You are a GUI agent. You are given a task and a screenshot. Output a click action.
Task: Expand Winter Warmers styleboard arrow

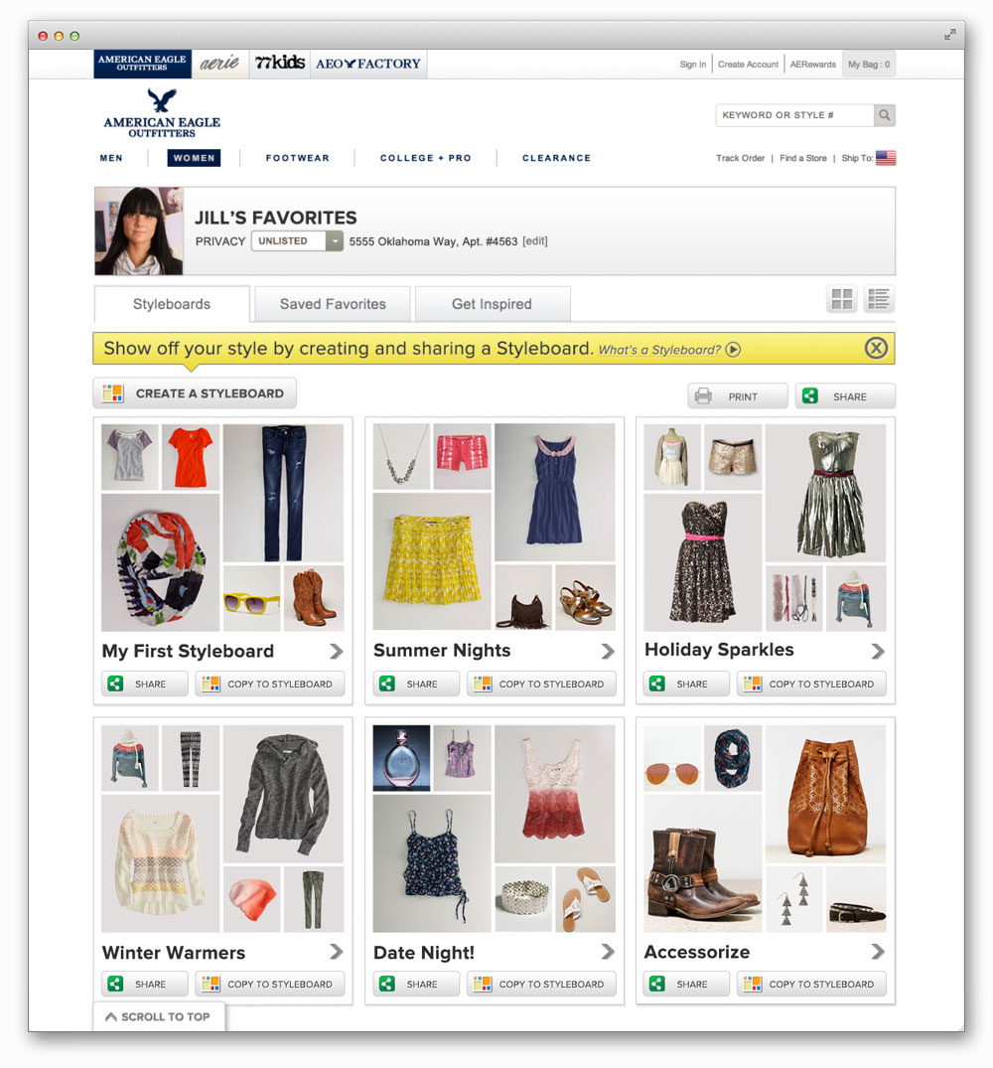[337, 952]
